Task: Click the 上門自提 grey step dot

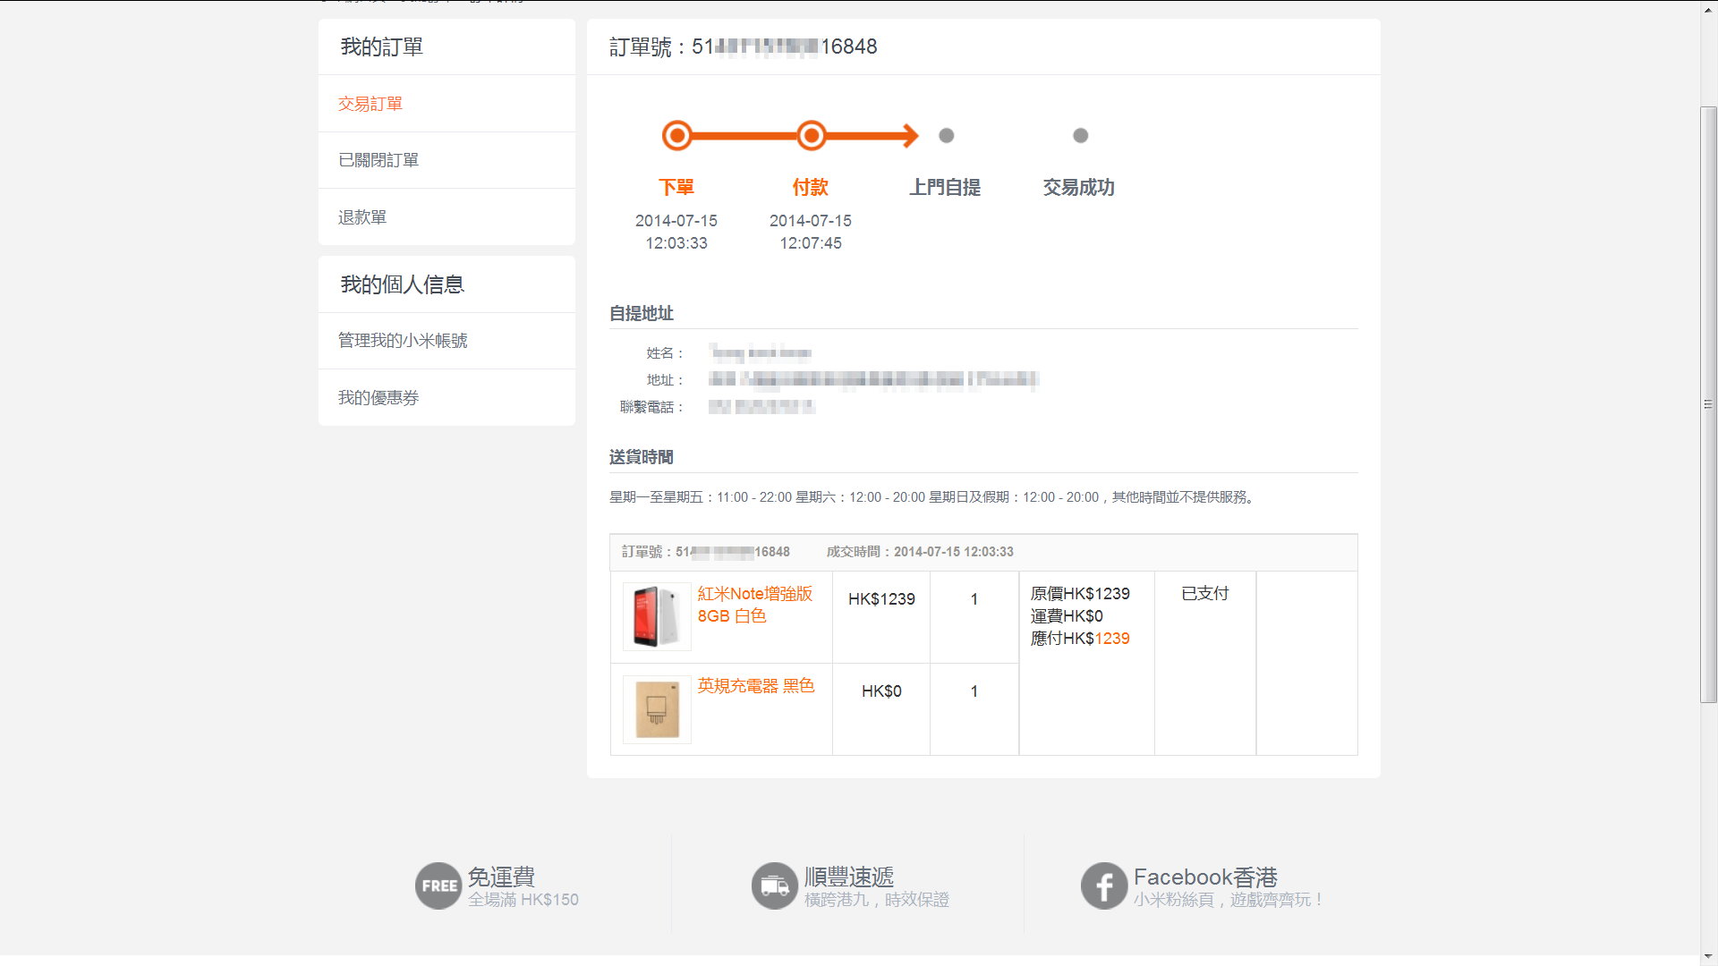Action: pyautogui.click(x=946, y=136)
